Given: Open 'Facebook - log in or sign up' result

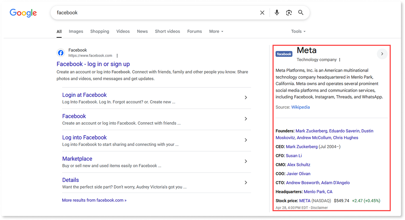Looking at the screenshot, I should click(x=93, y=64).
